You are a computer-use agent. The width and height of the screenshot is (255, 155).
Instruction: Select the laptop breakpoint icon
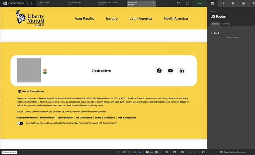[135, 152]
